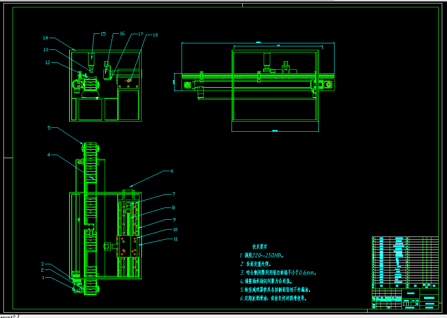
Task: Select part callout number 10
Action: [175, 230]
